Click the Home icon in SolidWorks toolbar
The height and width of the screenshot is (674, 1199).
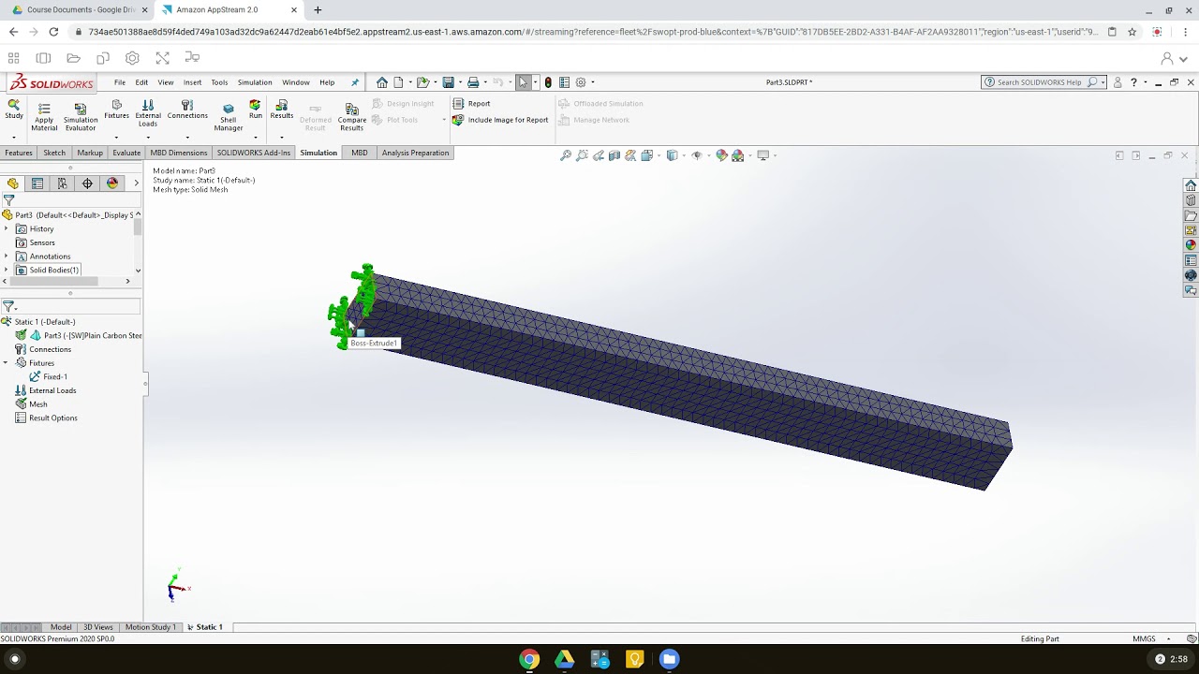(382, 82)
